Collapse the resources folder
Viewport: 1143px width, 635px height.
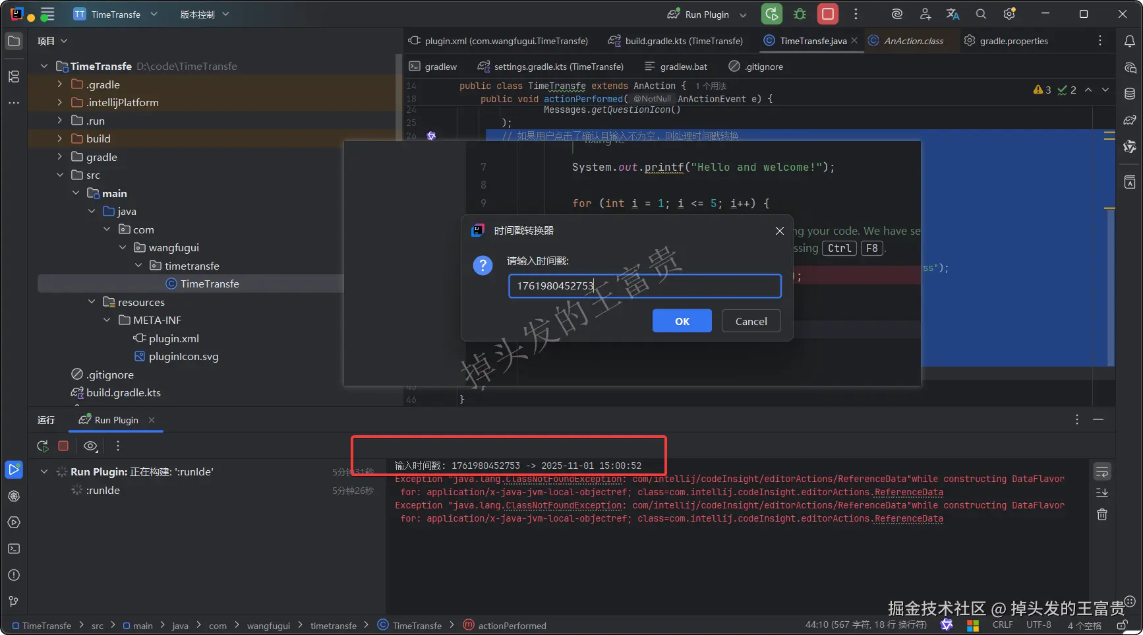click(x=92, y=302)
